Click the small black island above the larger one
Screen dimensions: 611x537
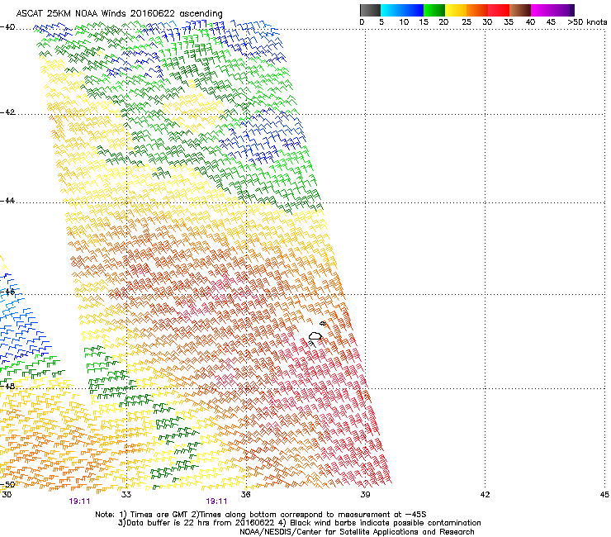pos(323,323)
